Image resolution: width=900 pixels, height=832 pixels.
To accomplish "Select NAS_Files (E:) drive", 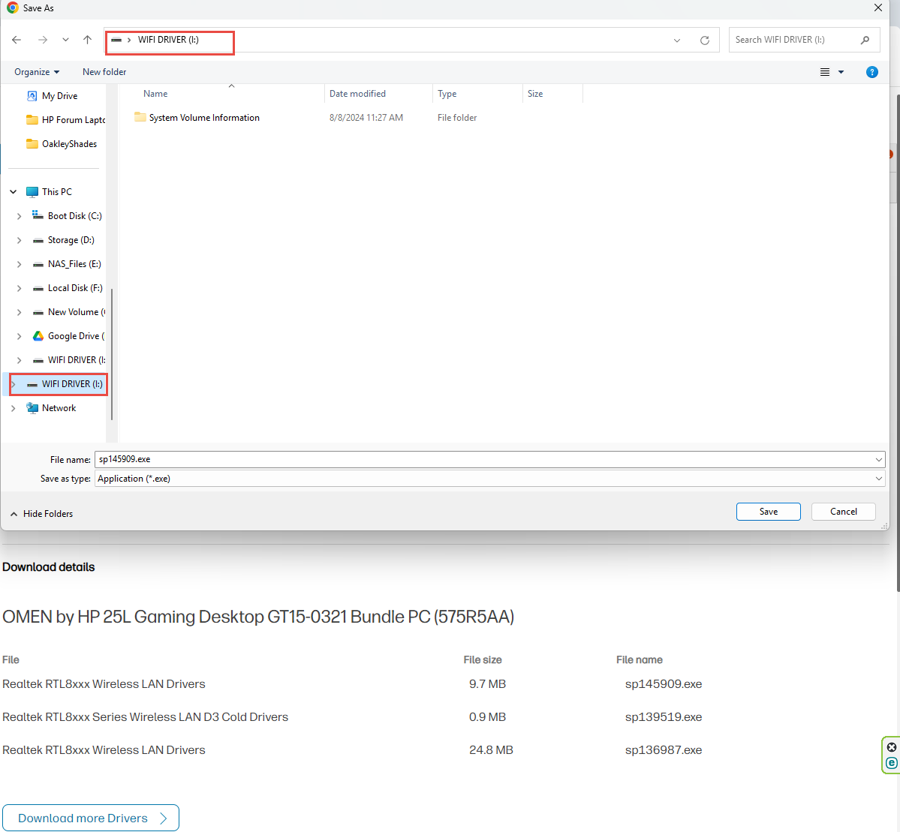I will pyautogui.click(x=67, y=264).
